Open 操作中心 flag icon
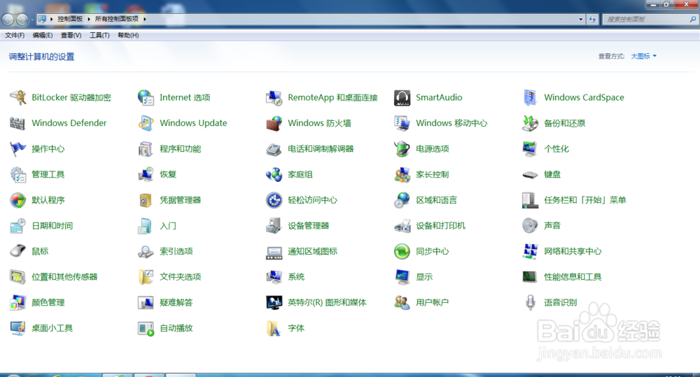The width and height of the screenshot is (700, 377). (18, 148)
